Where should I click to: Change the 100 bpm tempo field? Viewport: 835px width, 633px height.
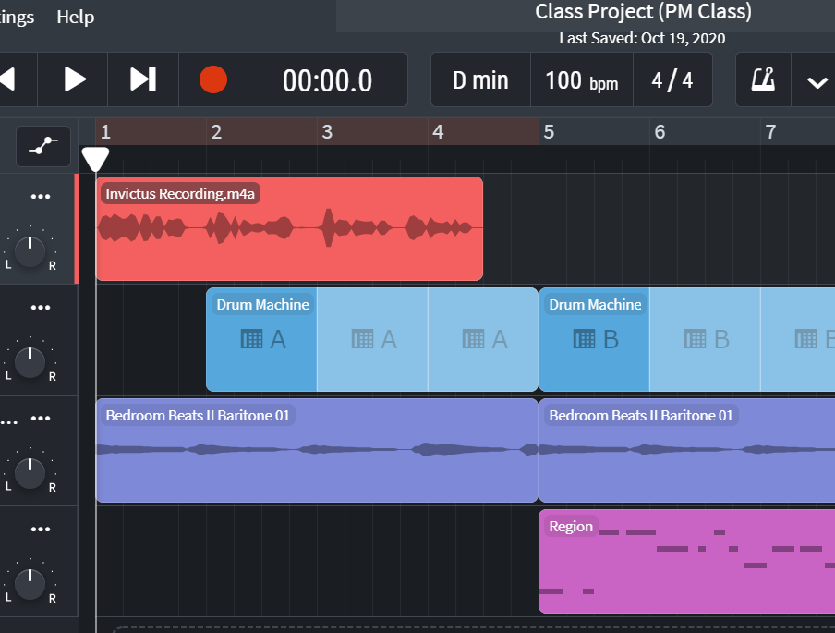581,80
